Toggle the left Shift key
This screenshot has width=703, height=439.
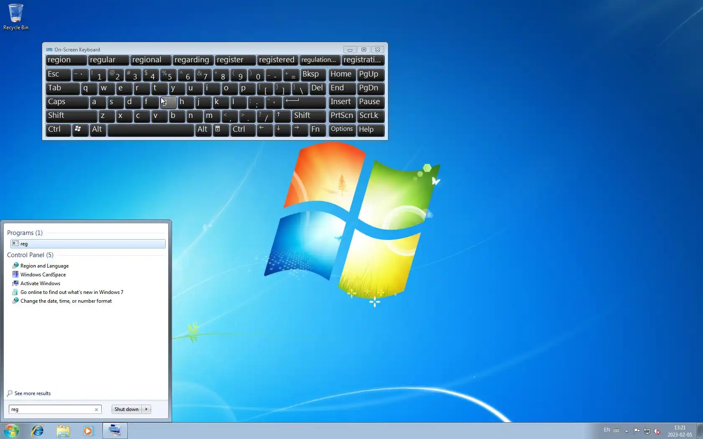[x=72, y=116]
